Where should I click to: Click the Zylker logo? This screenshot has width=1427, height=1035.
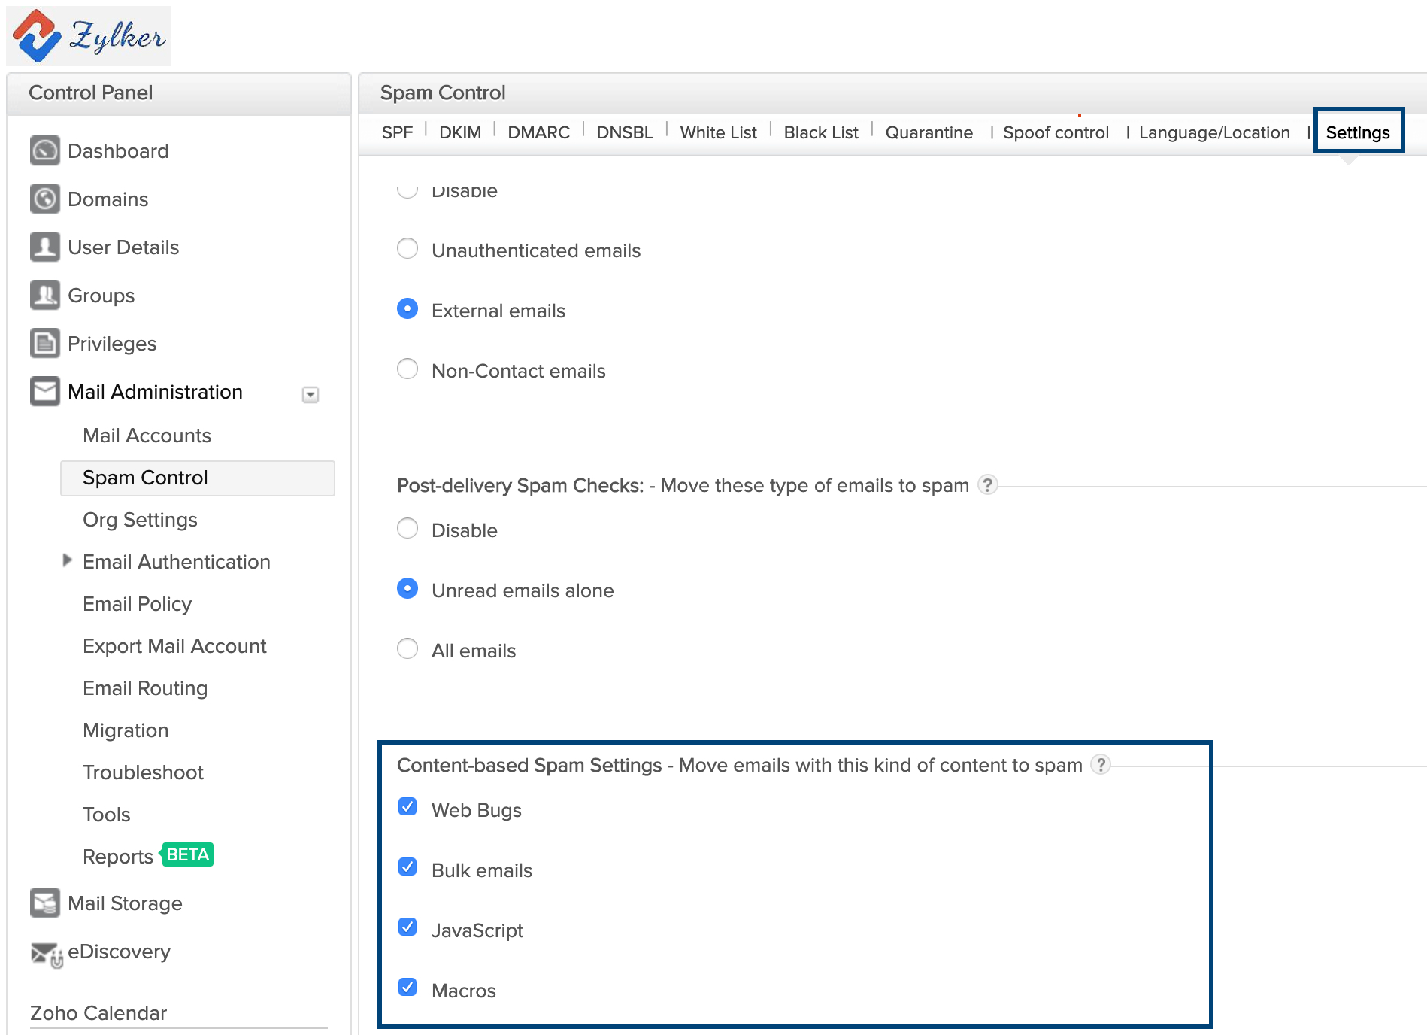pyautogui.click(x=89, y=36)
